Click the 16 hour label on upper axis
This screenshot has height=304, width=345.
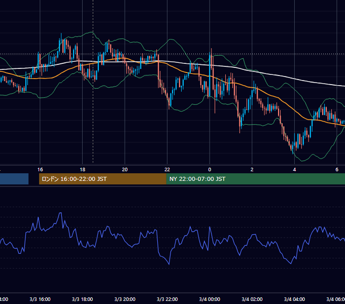tap(40, 170)
